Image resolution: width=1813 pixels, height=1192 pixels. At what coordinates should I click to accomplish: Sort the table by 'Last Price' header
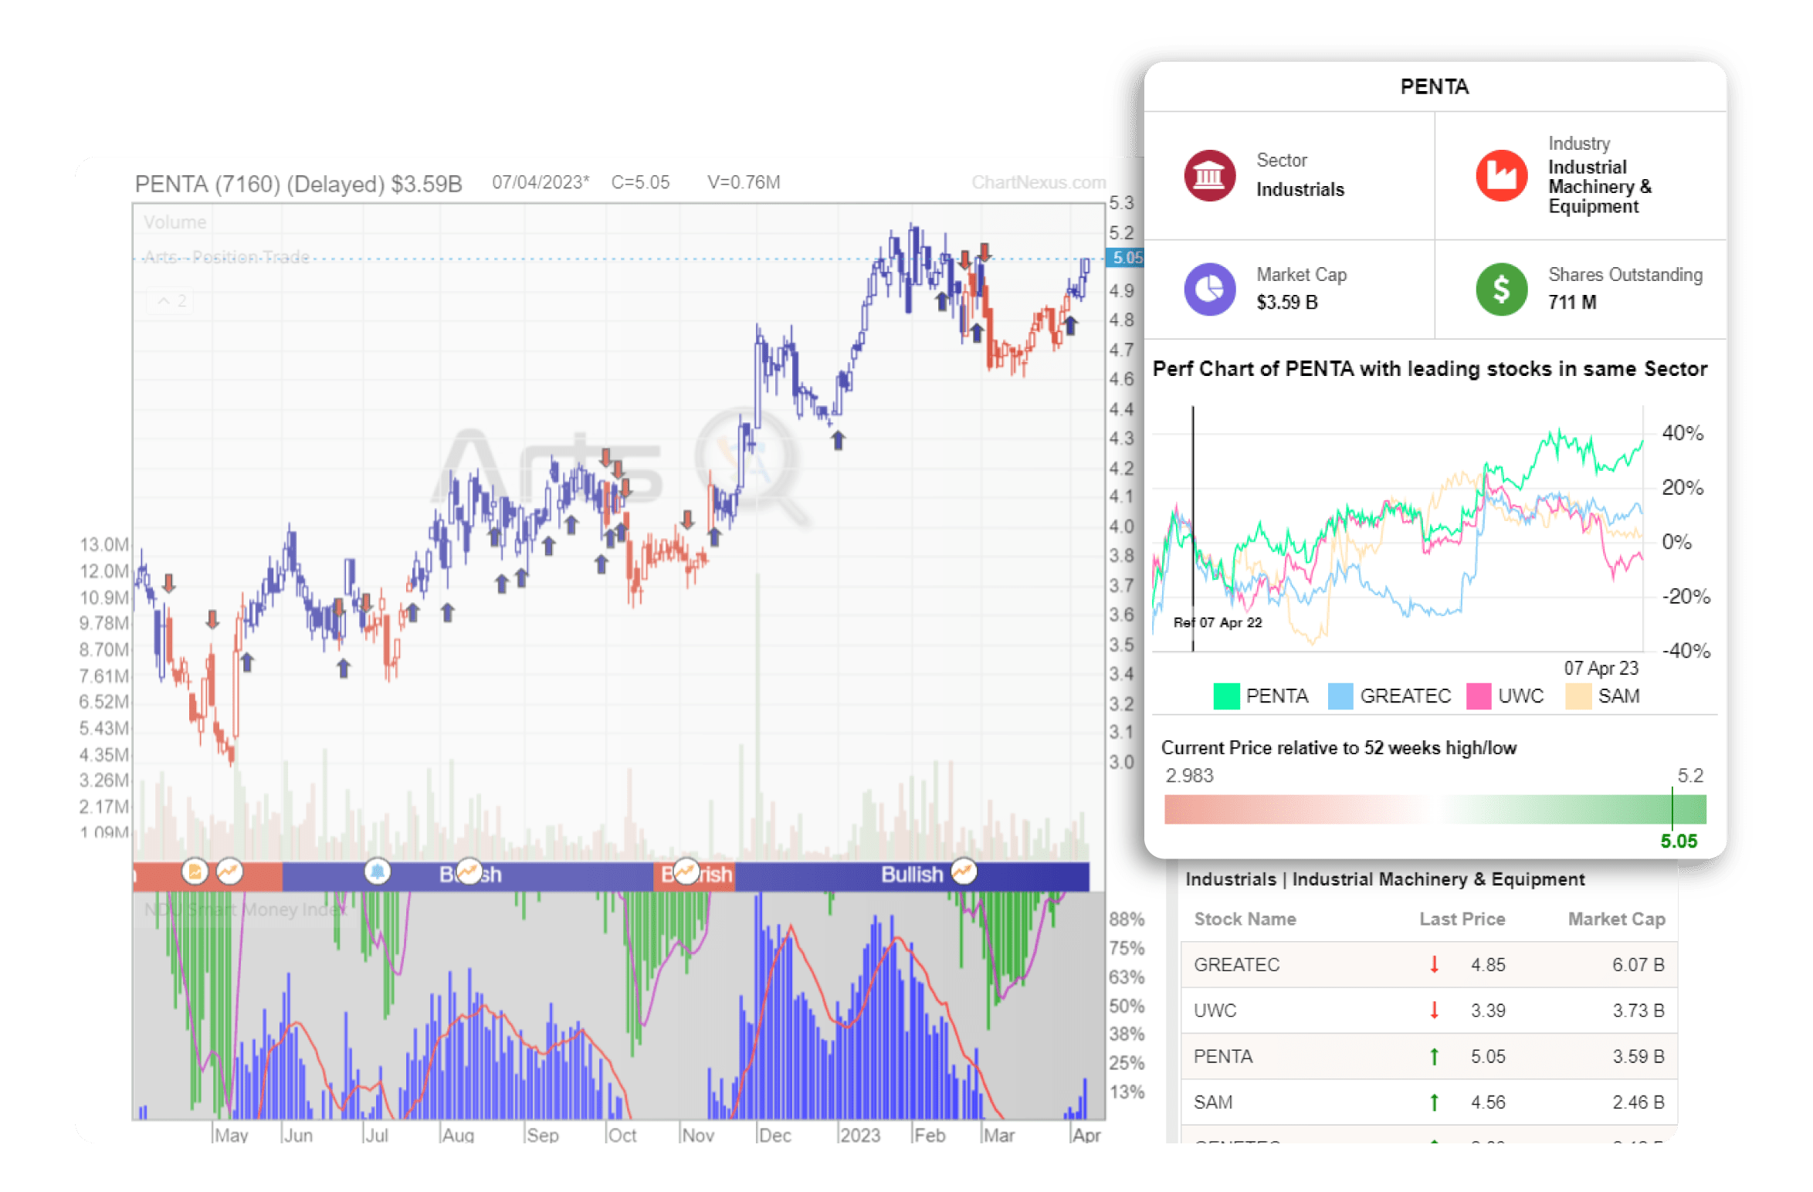point(1462,919)
